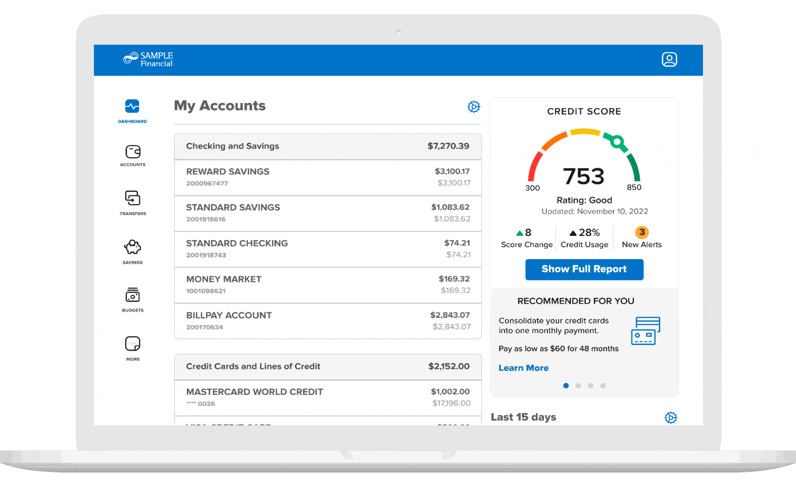This screenshot has width=796, height=486.
Task: Open the Reward Savings account row
Action: [328, 177]
